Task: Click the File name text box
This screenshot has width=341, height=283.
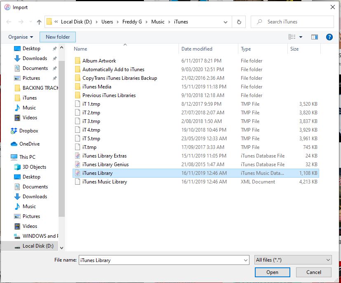Action: tap(161, 260)
